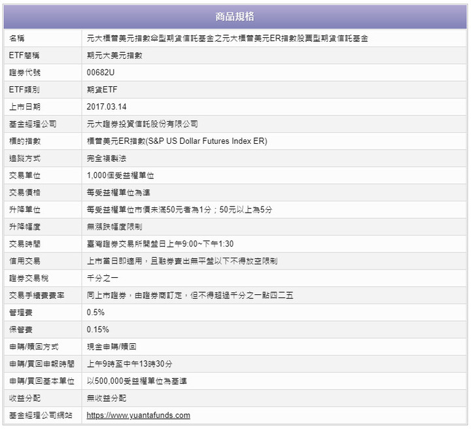Click the 交易單位 label

pyautogui.click(x=25, y=175)
